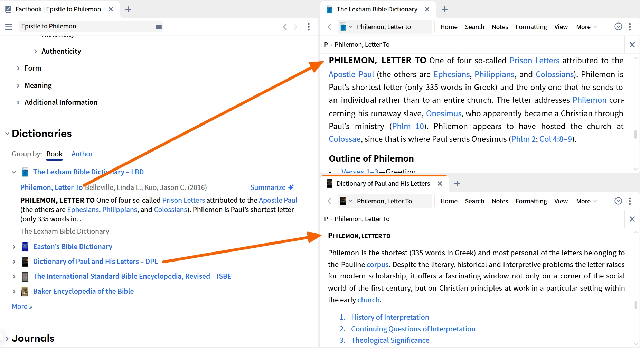Click the keyboard icon in Factbook search box
The image size is (640, 348).
tap(159, 27)
